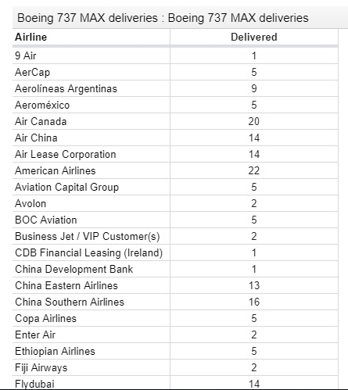Click the Delivered column header

[254, 37]
